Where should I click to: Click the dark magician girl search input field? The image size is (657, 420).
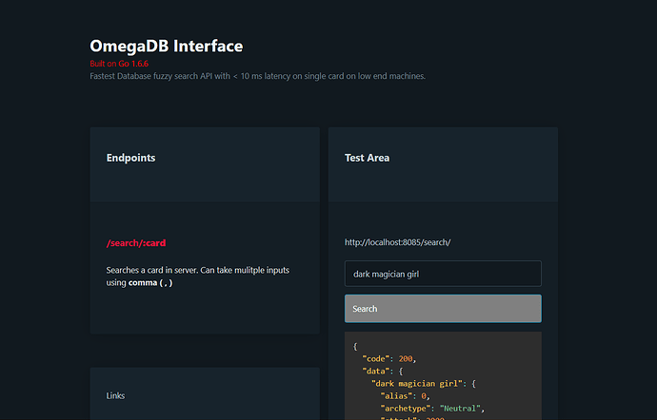click(443, 274)
